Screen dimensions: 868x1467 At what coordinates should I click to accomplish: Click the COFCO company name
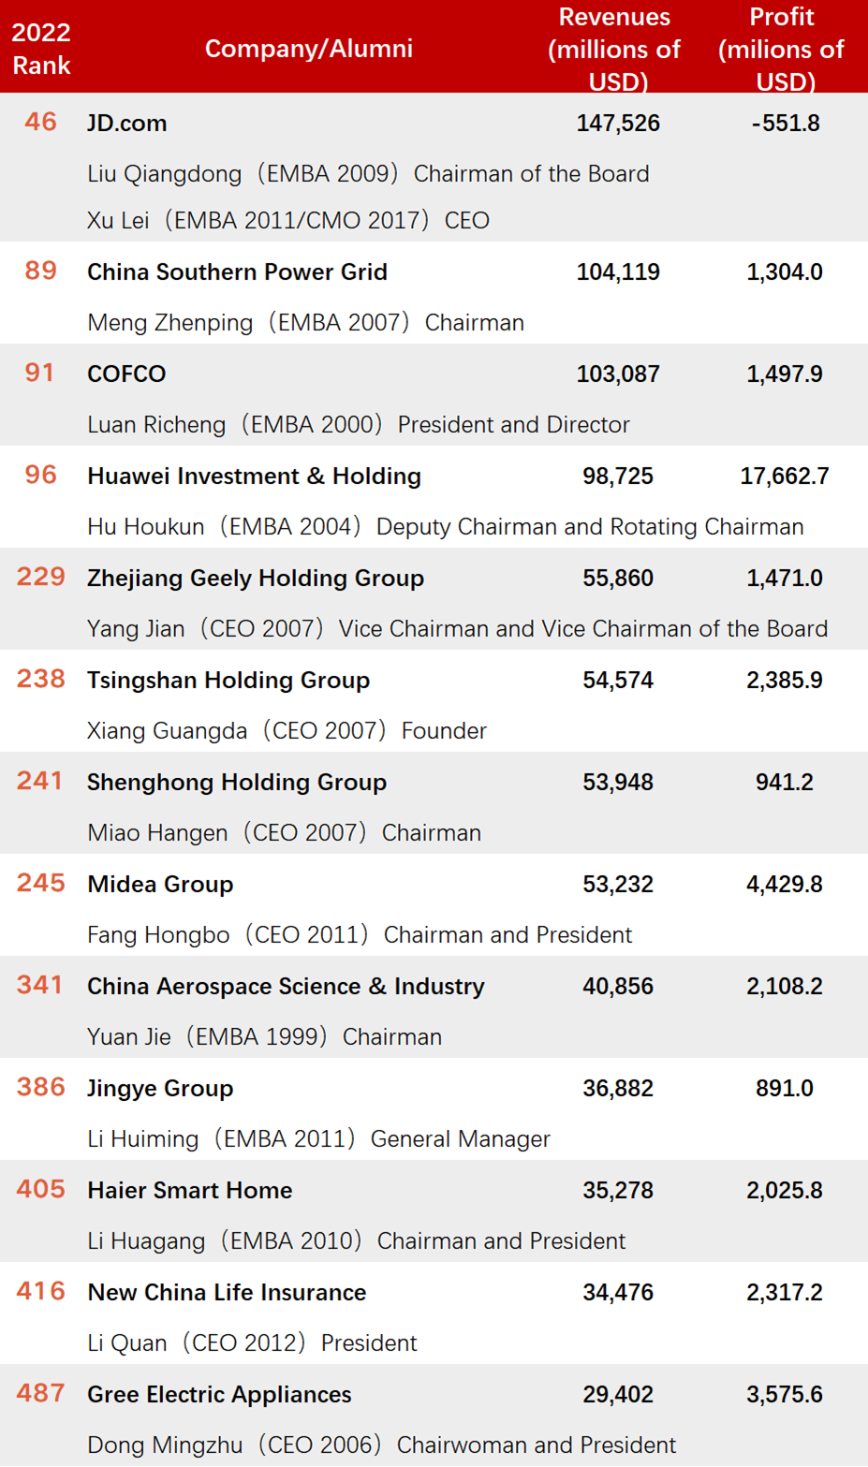(x=126, y=374)
